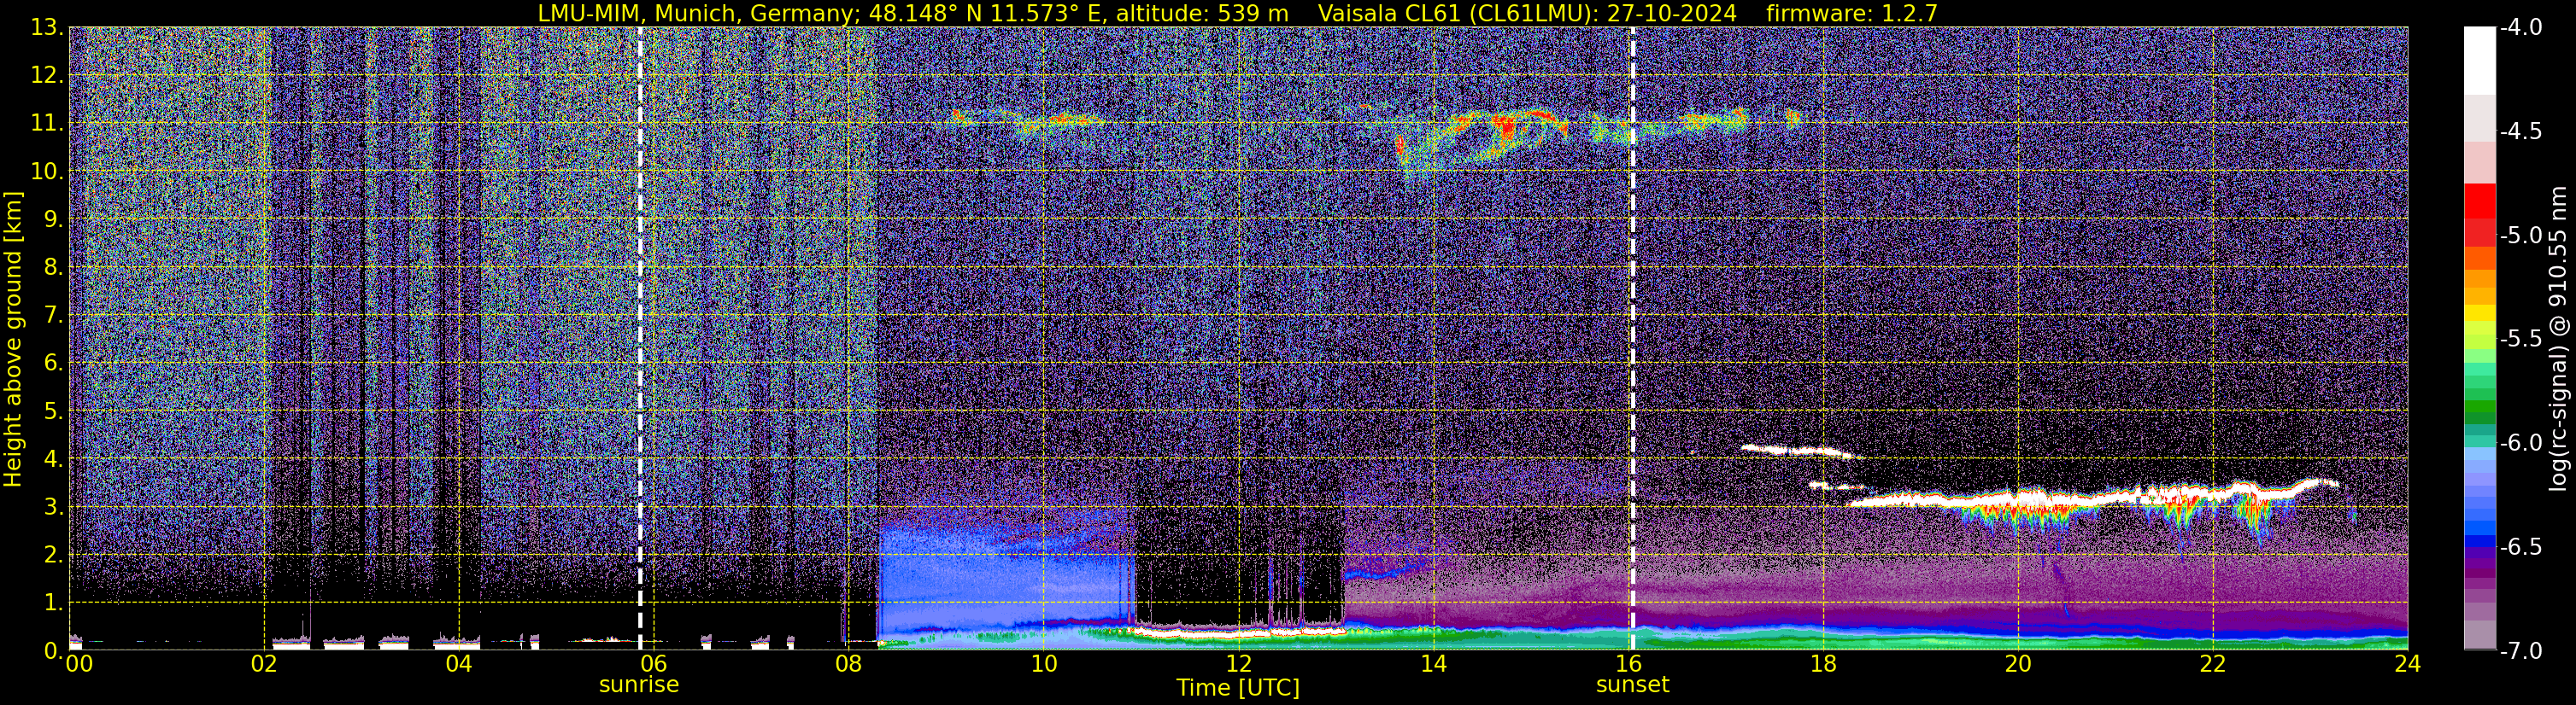2576x705 pixels.
Task: Click the "sunrise" label below the time axis
Action: [x=639, y=685]
